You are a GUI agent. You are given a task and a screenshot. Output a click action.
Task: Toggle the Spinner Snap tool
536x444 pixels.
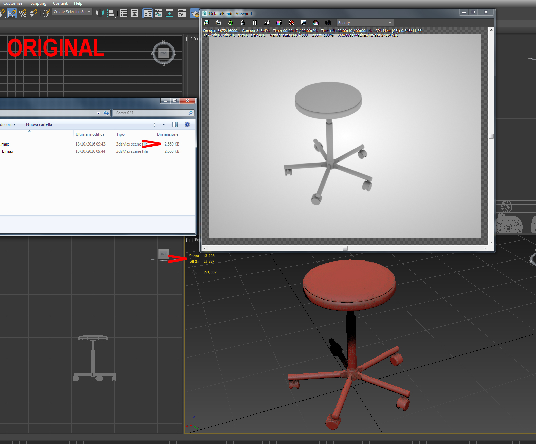33,13
